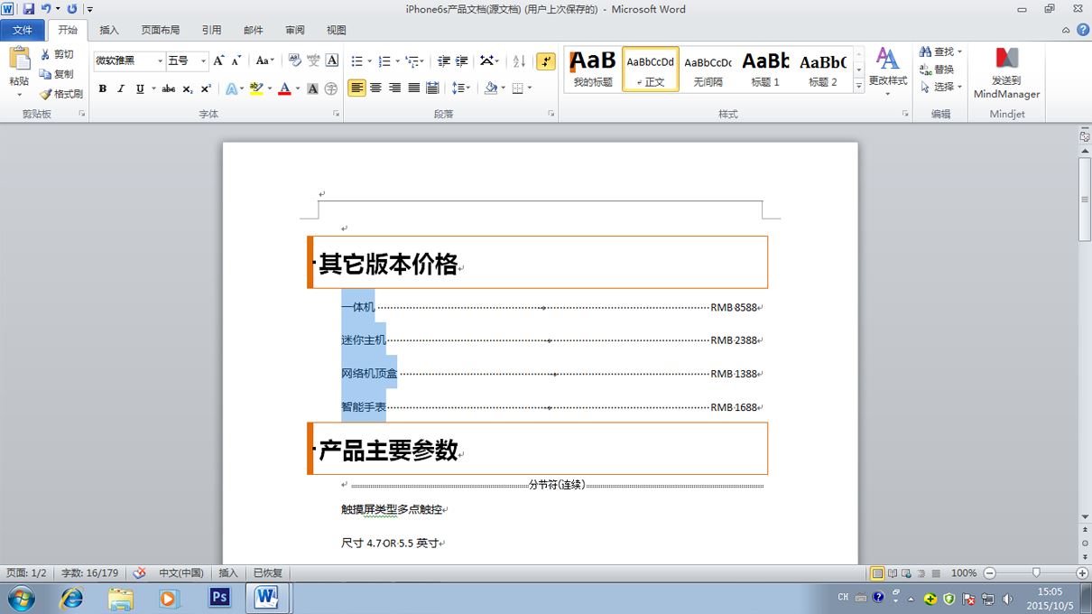Switch to 插入 tab

[x=109, y=30]
